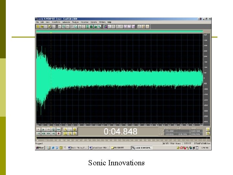Image resolution: width=233 pixels, height=175 pixels.
Task: Click the Sel Begin field 0:04.848
Action: point(171,131)
